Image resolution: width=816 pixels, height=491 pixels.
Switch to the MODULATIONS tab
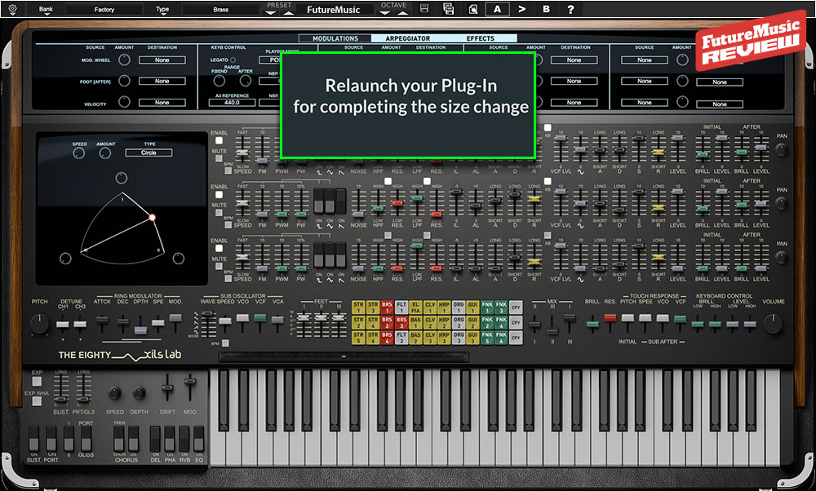[x=335, y=38]
